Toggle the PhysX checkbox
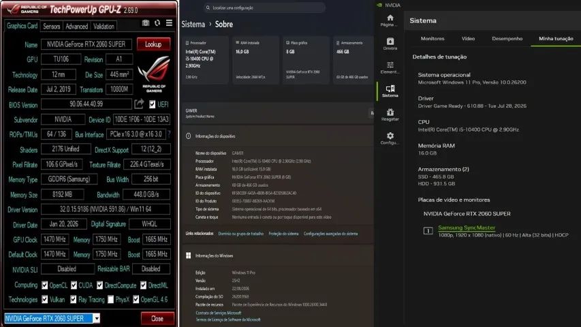This screenshot has width=581, height=327. (x=110, y=299)
